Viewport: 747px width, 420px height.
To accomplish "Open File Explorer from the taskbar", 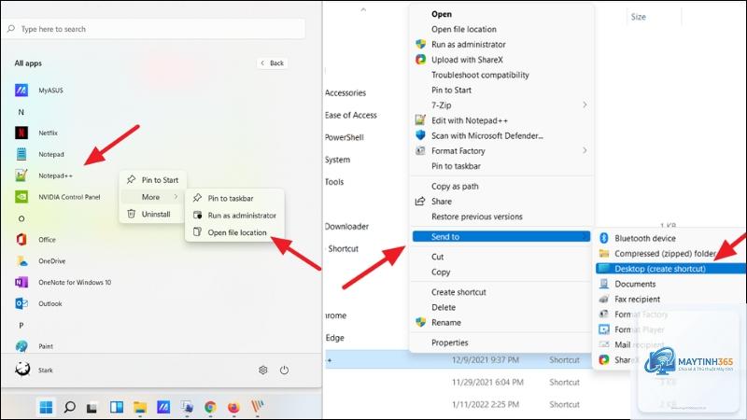I will coord(140,407).
